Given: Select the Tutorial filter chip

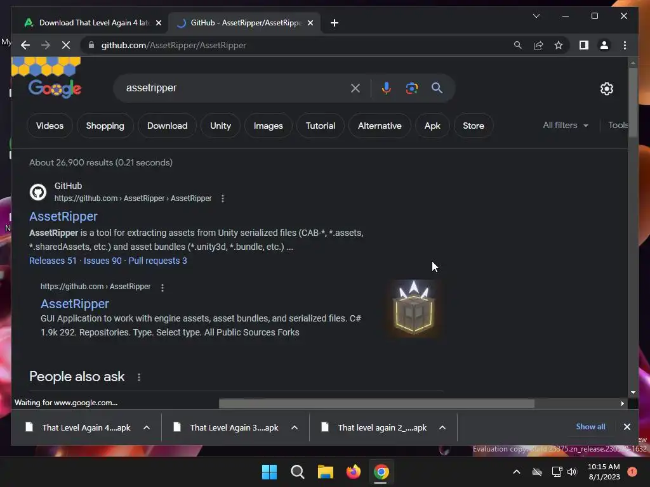Looking at the screenshot, I should click(x=321, y=126).
